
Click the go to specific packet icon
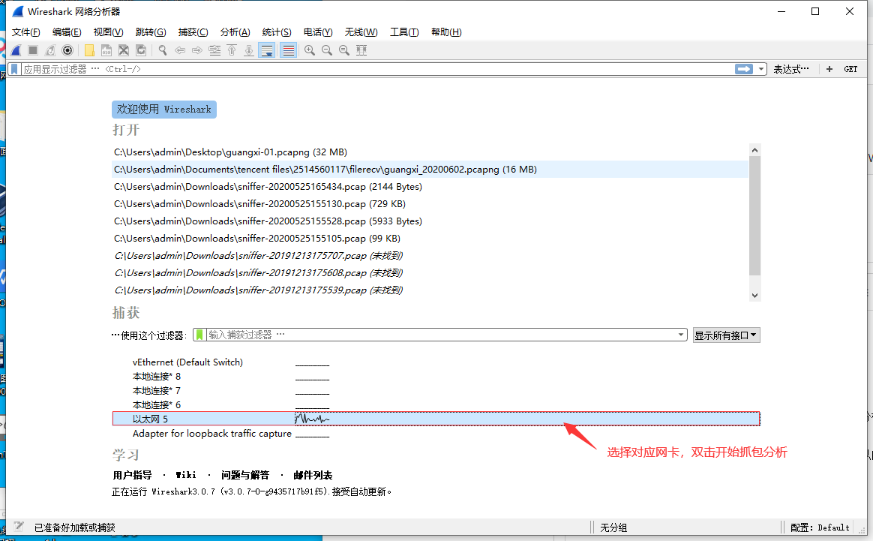tap(214, 51)
